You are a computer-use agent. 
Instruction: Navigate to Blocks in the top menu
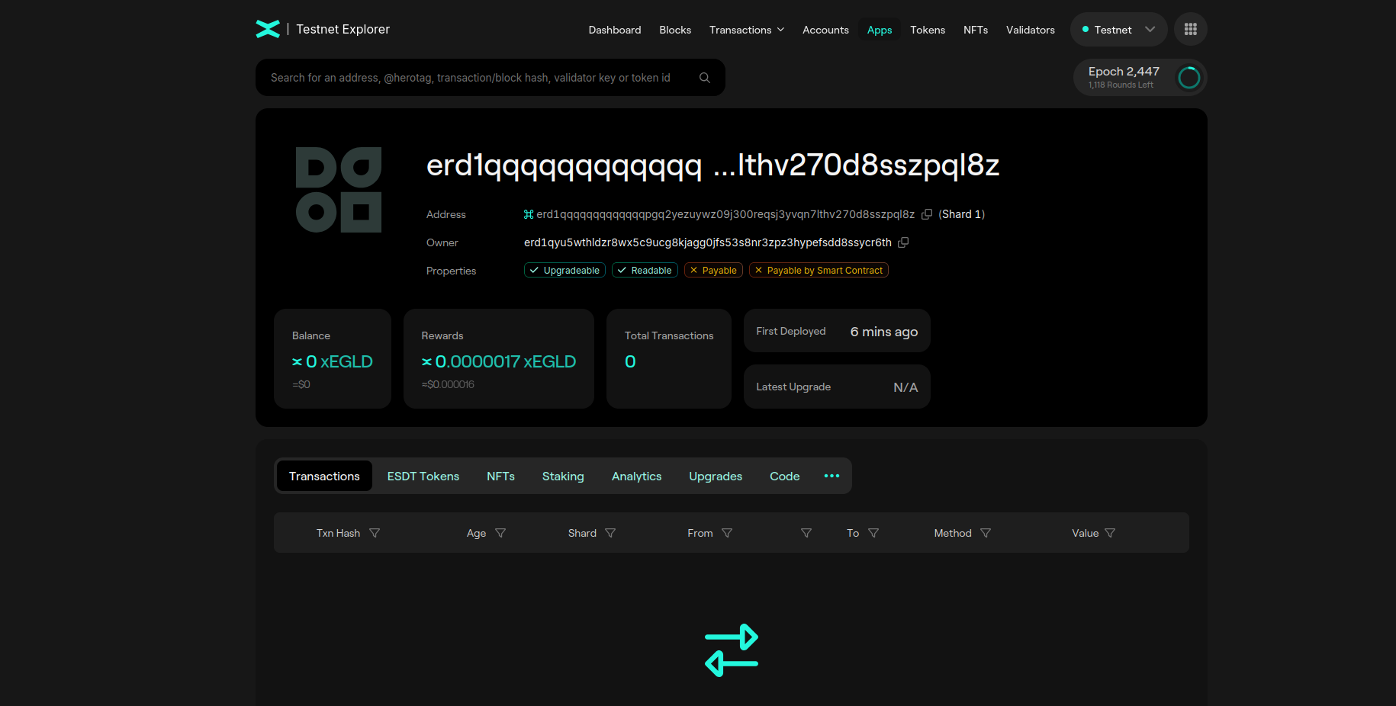[x=674, y=30]
